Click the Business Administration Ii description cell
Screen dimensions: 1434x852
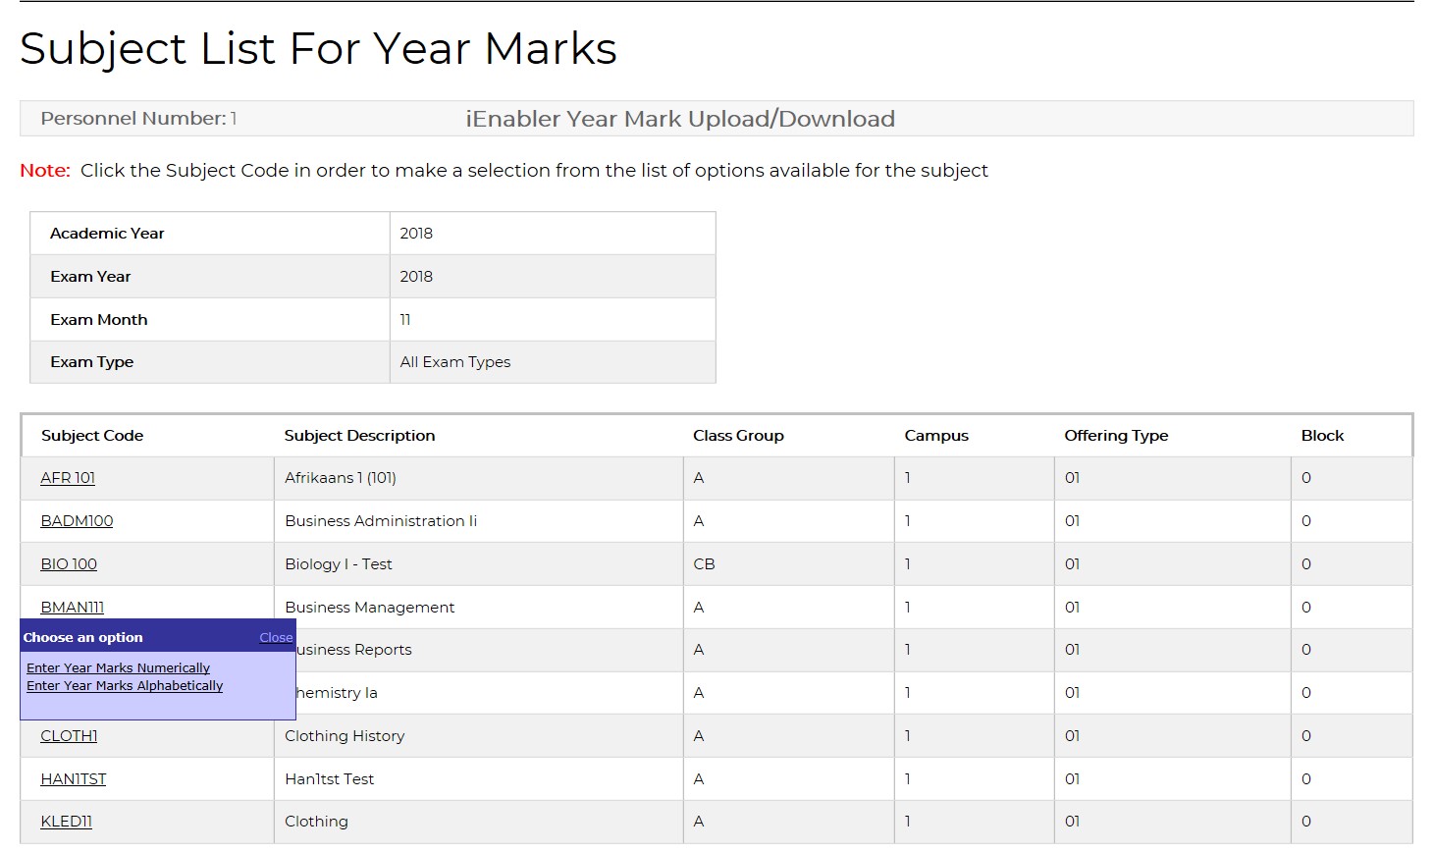[381, 521]
